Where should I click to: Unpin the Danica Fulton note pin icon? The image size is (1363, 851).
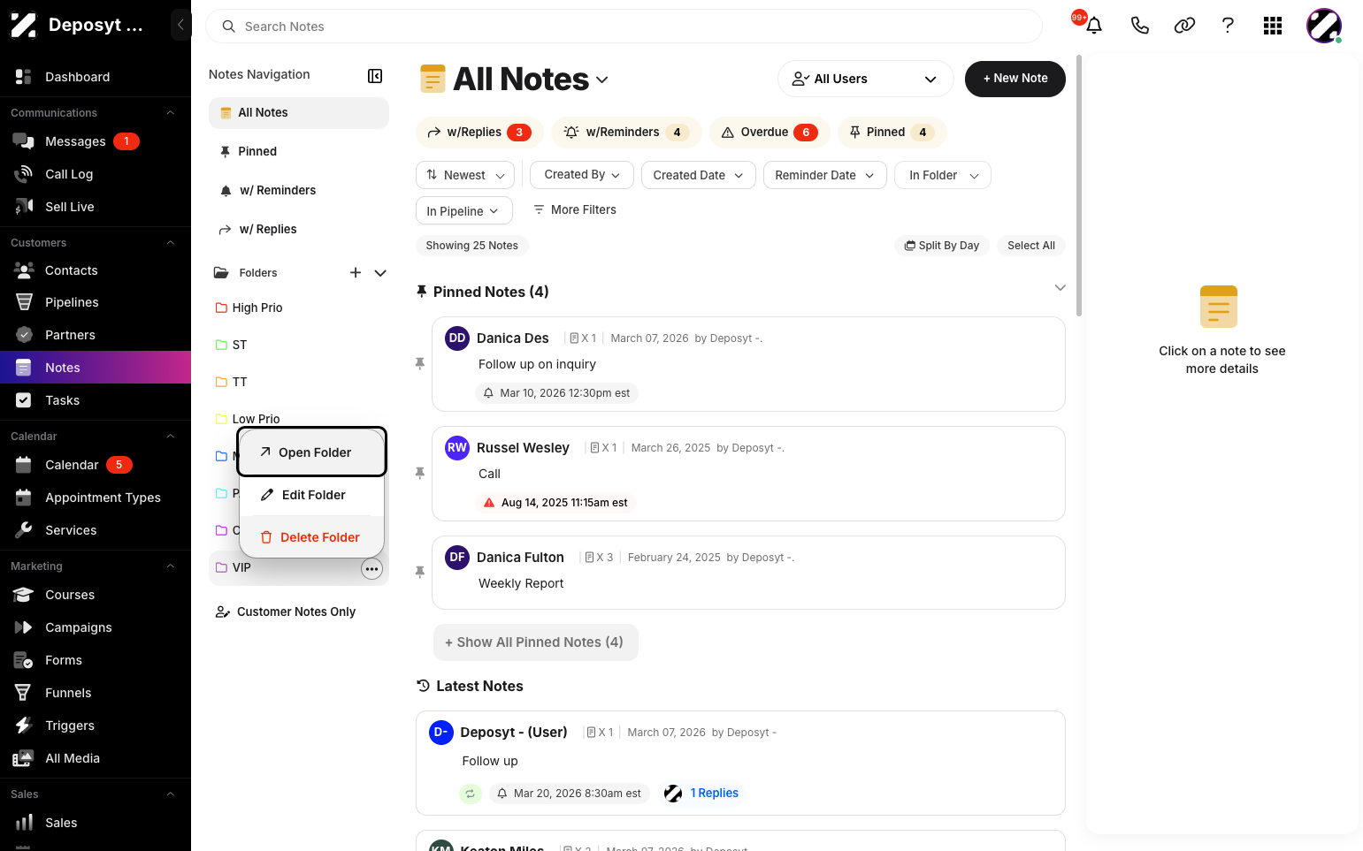click(x=420, y=573)
